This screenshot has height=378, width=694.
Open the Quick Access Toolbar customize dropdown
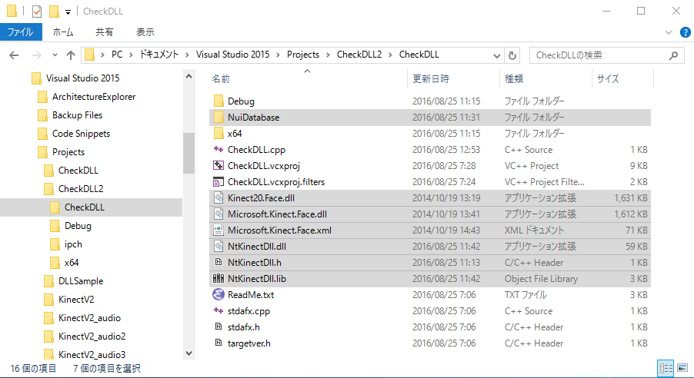(68, 12)
